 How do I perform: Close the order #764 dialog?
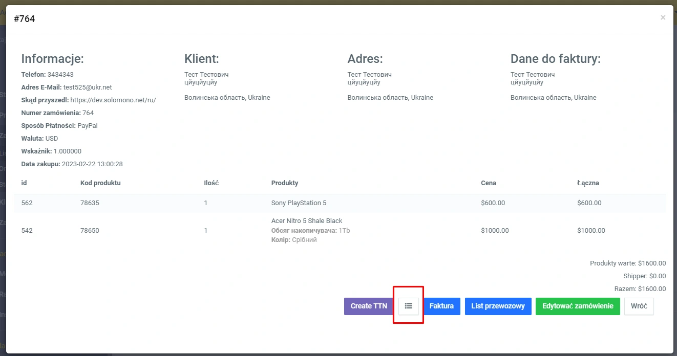[663, 18]
